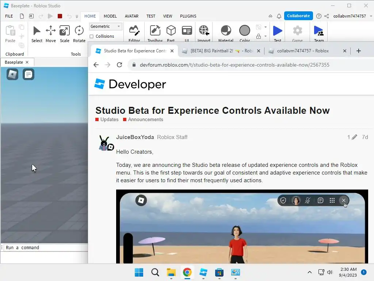
Task: Click the group icon above lock
Action: point(258,27)
